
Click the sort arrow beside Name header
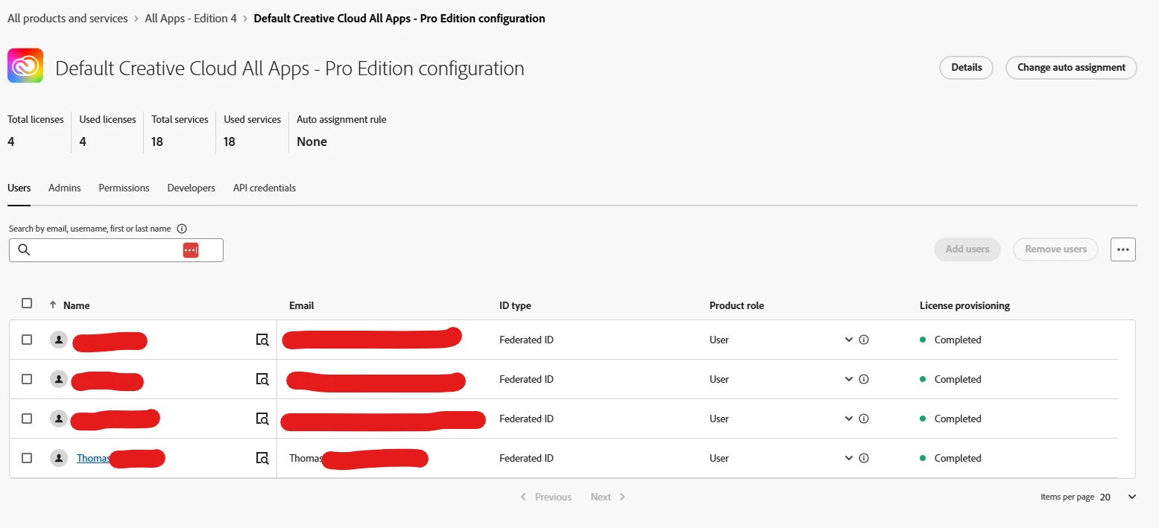point(53,305)
